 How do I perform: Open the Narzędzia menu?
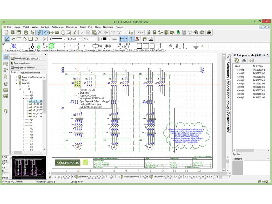[108, 27]
